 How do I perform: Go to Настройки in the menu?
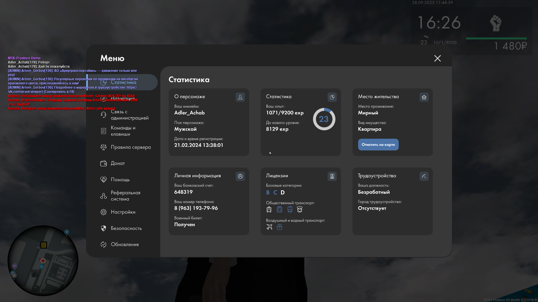pyautogui.click(x=123, y=212)
